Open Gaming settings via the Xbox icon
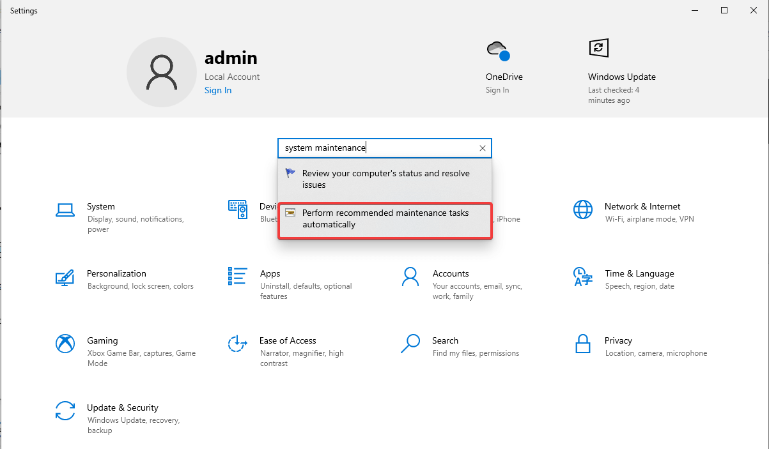The height and width of the screenshot is (449, 769). [65, 343]
